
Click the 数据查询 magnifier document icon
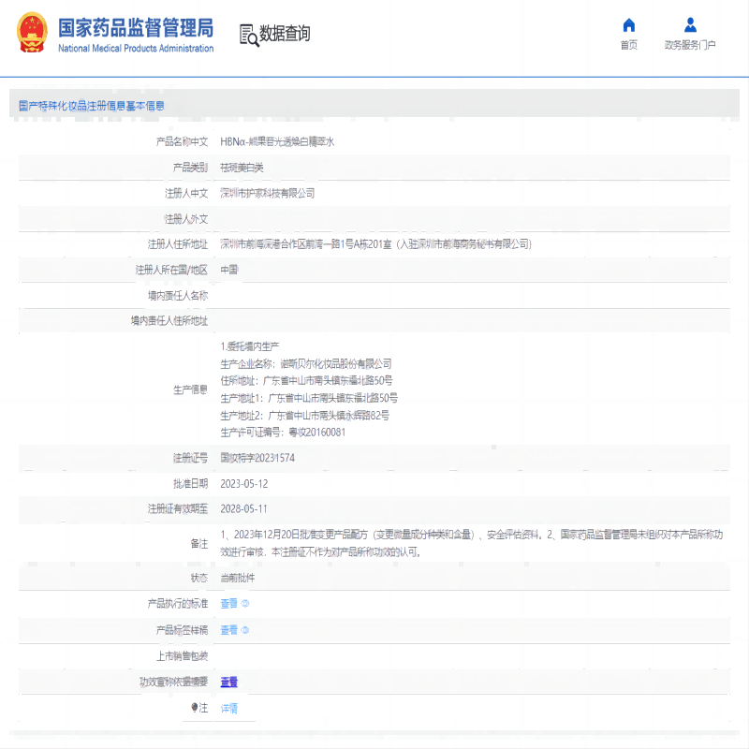[x=248, y=35]
